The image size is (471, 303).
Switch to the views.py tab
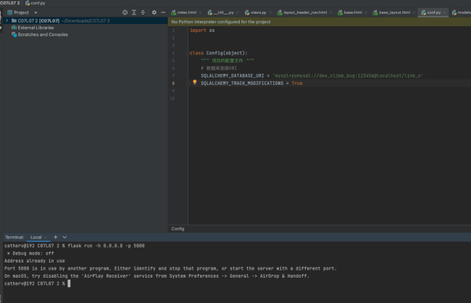(x=258, y=12)
